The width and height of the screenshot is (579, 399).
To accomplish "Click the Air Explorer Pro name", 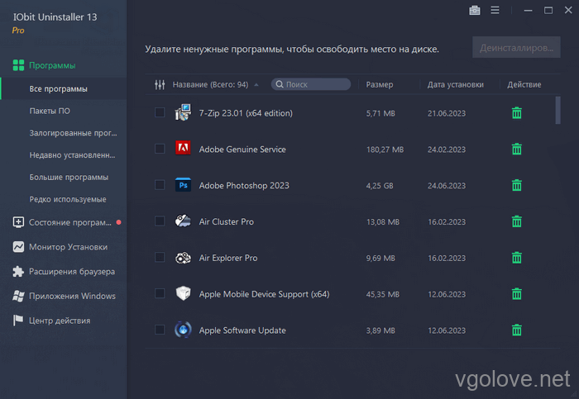I will [x=228, y=258].
